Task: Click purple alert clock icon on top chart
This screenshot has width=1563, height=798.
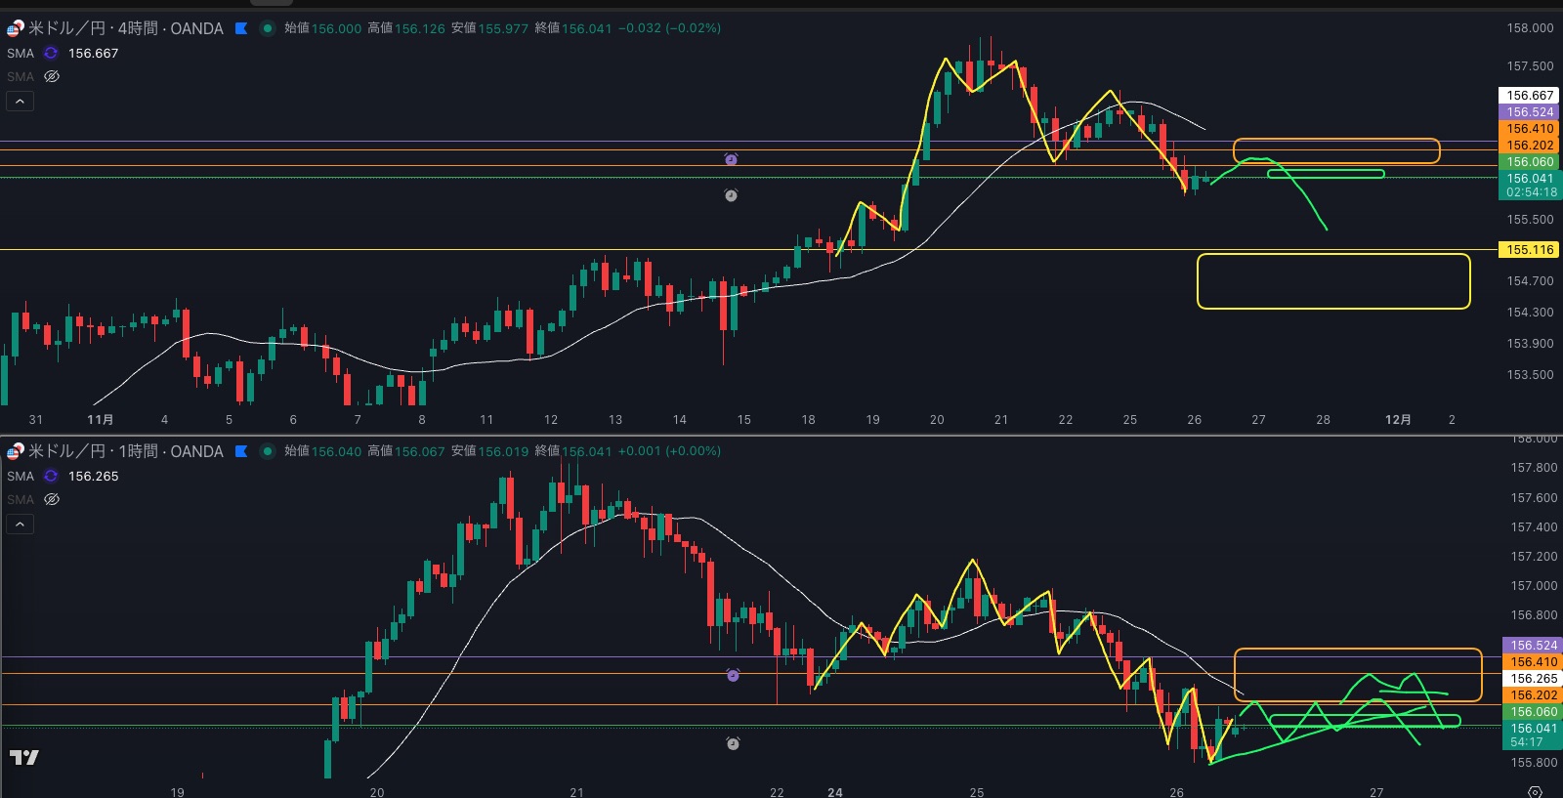Action: pos(731,159)
